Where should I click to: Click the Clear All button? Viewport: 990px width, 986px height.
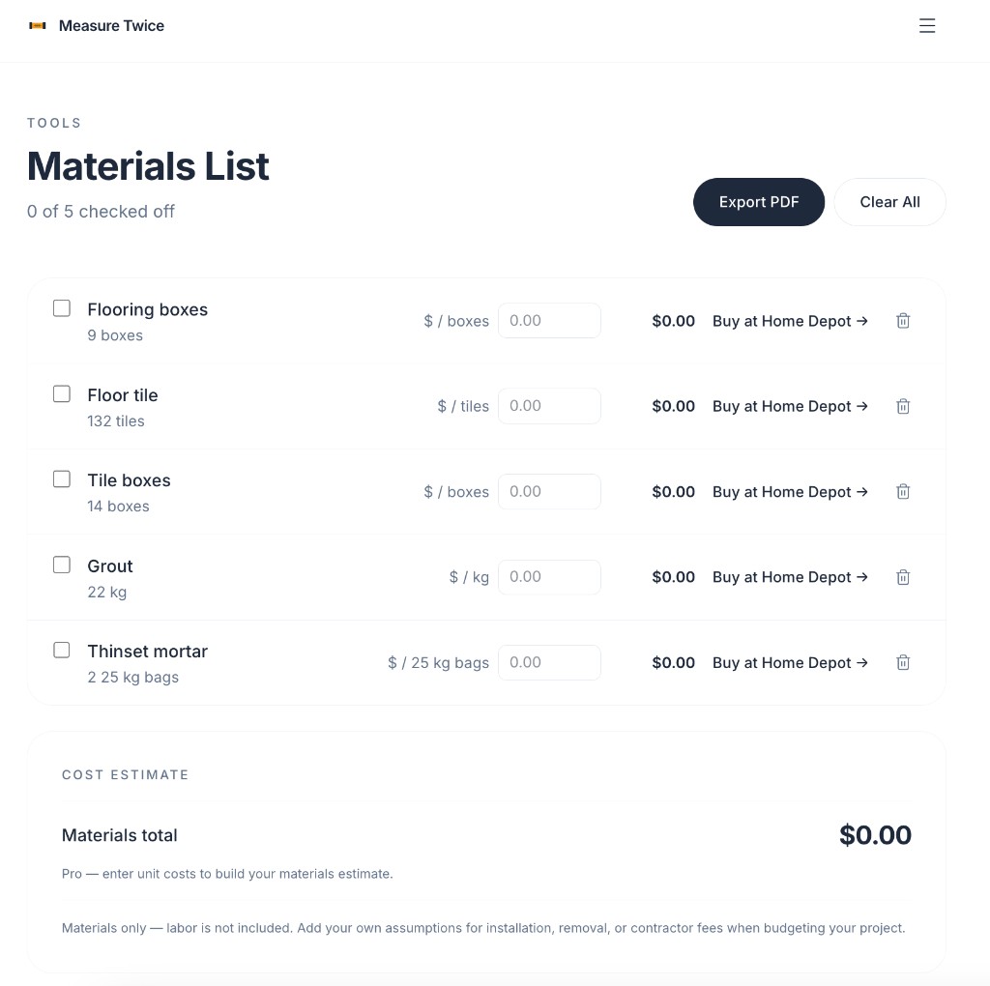click(x=889, y=202)
